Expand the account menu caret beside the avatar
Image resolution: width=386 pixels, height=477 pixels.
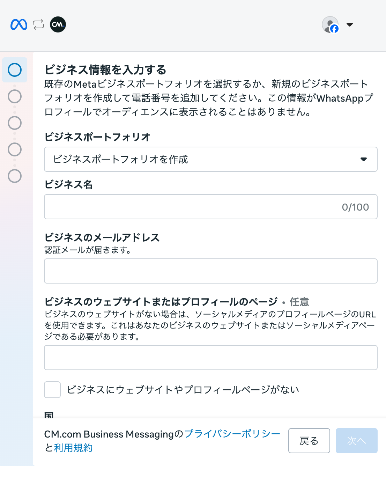[349, 24]
